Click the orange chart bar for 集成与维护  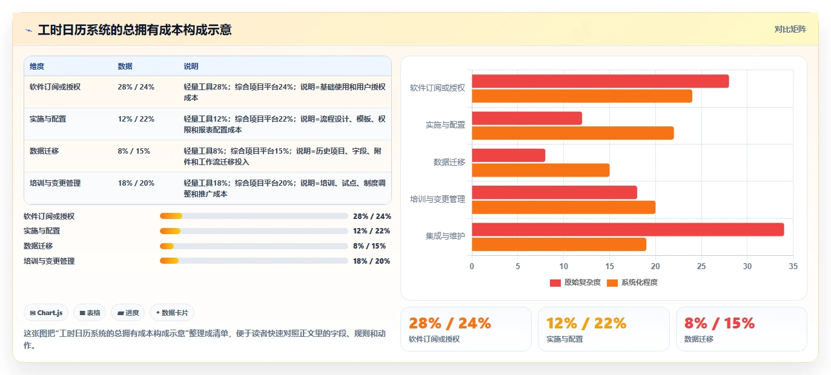tap(559, 244)
